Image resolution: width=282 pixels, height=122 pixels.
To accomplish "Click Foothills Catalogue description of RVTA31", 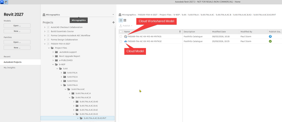I will tap(193, 37).
